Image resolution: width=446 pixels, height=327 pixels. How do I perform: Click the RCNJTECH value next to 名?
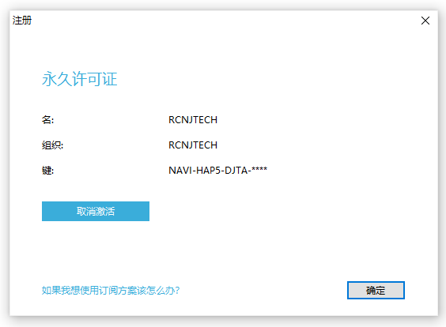193,120
